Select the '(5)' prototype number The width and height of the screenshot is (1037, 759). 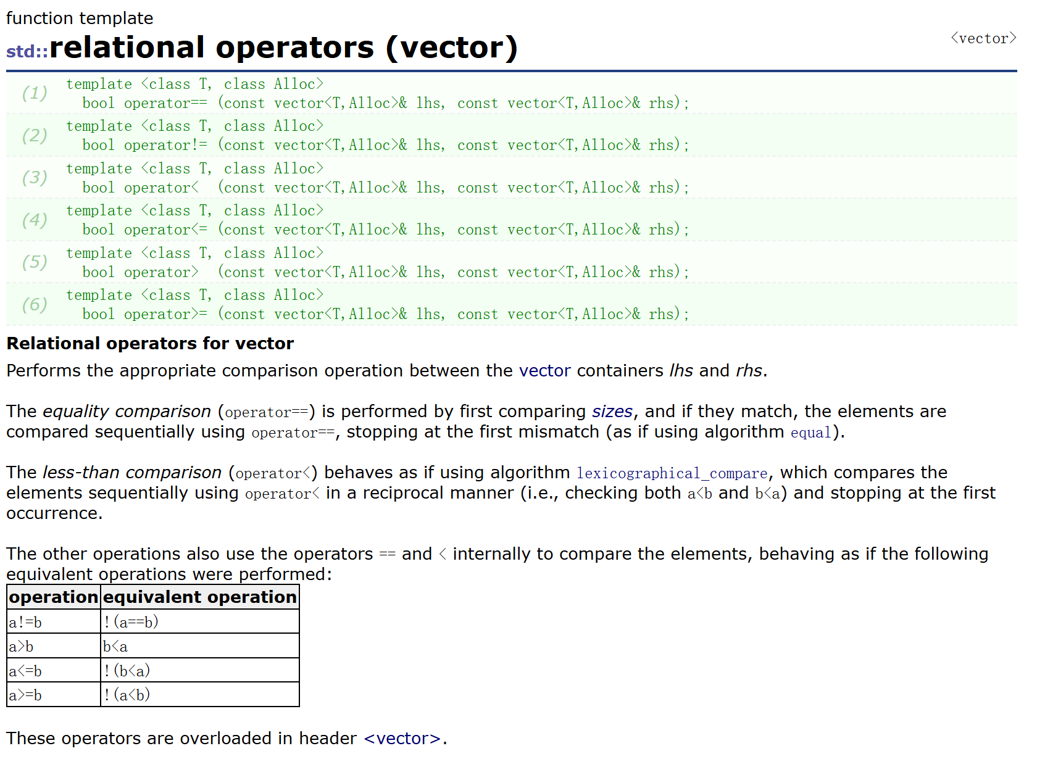tap(35, 262)
